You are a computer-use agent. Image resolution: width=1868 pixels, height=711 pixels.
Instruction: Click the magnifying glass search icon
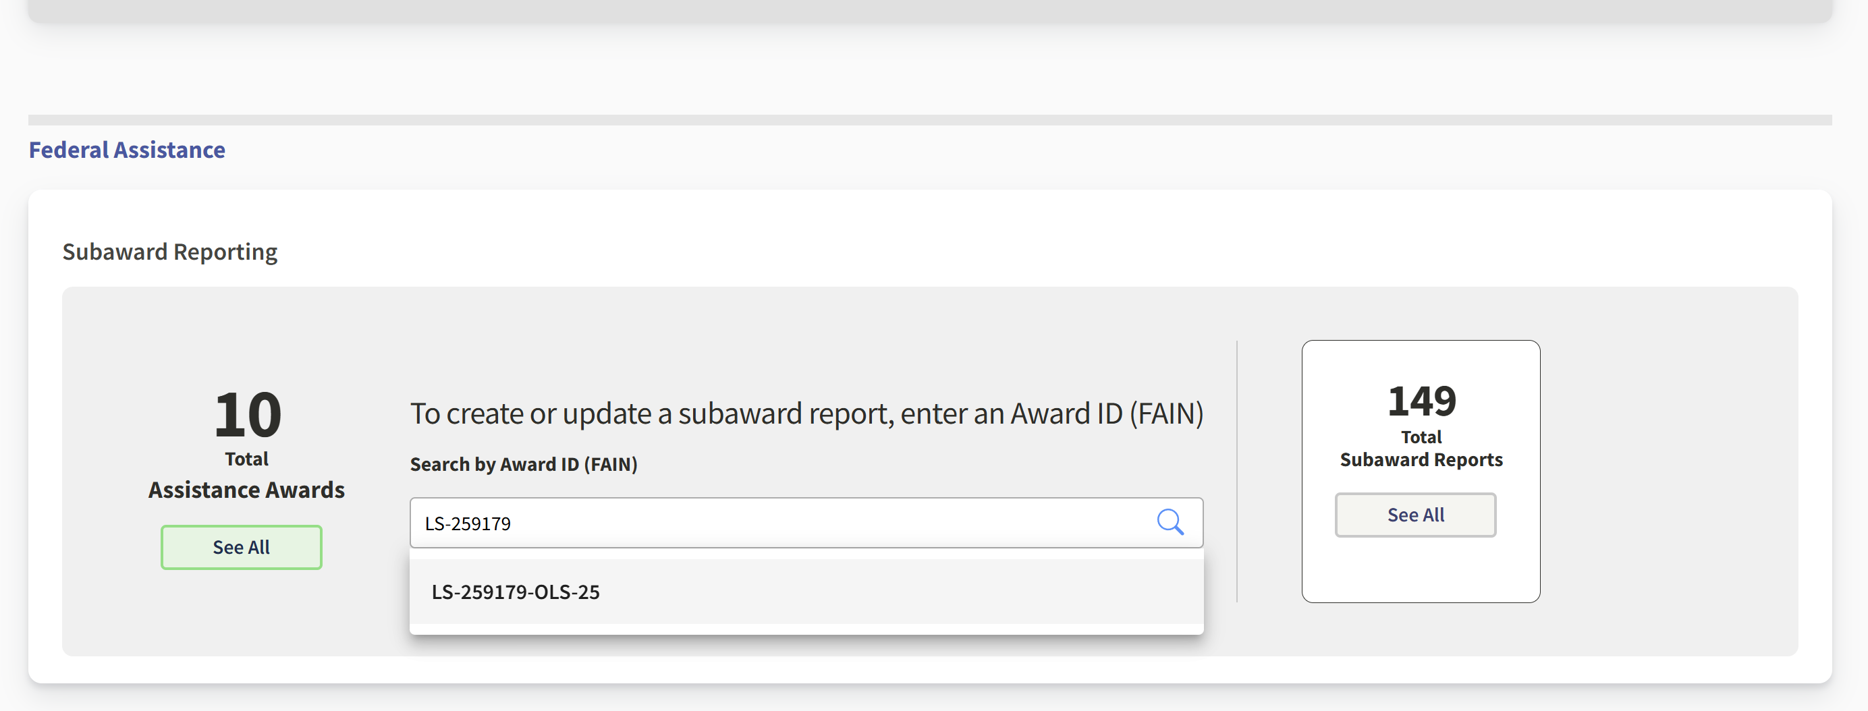(1170, 522)
